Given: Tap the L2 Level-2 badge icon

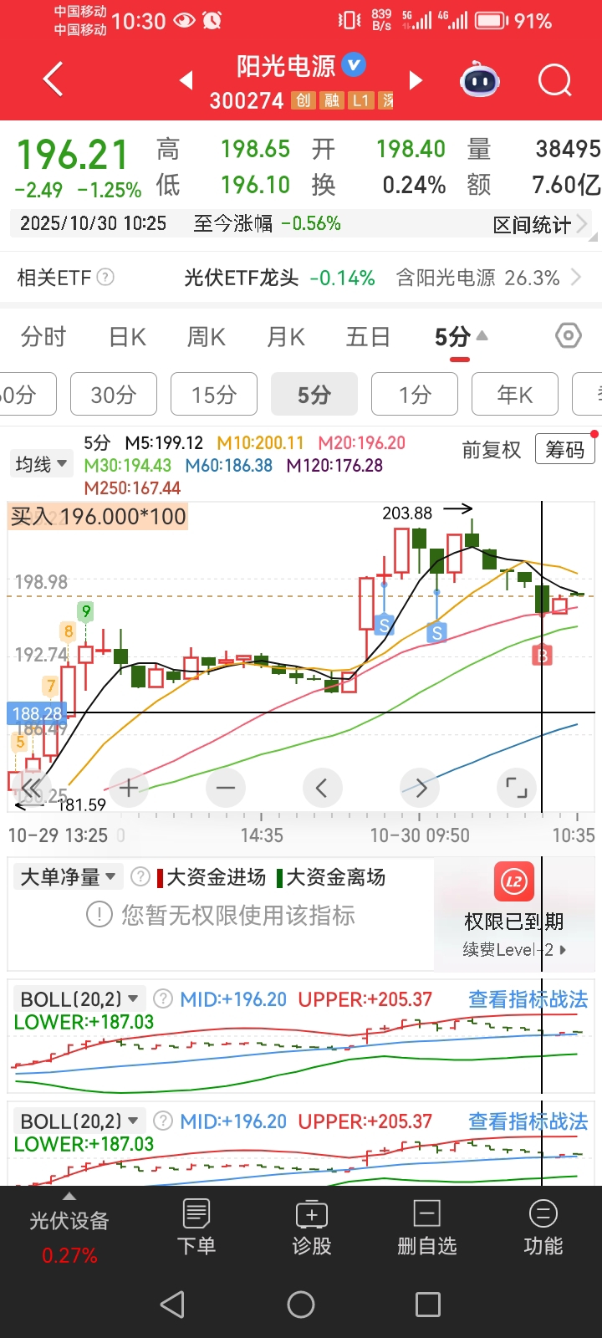Looking at the screenshot, I should [513, 881].
